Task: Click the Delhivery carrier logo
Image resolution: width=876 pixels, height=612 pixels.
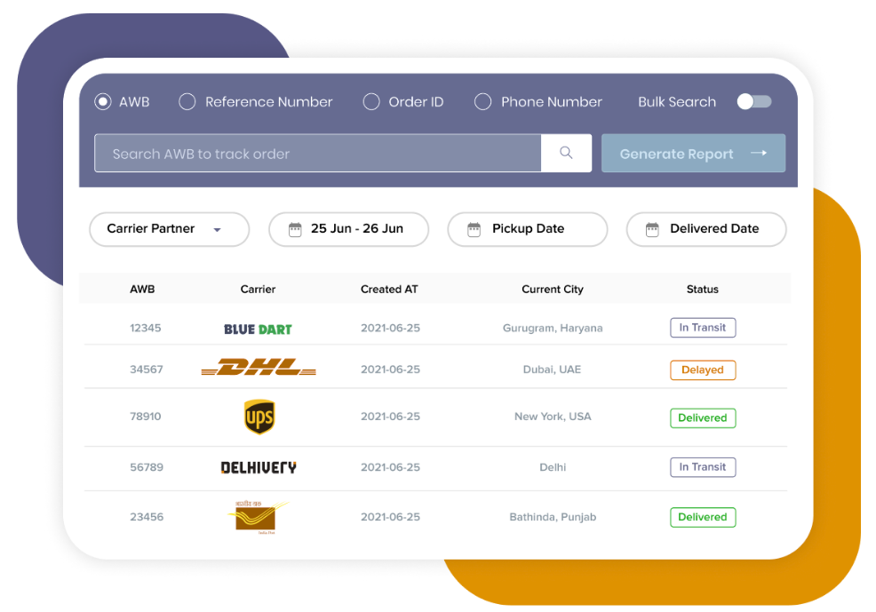Action: click(x=259, y=467)
